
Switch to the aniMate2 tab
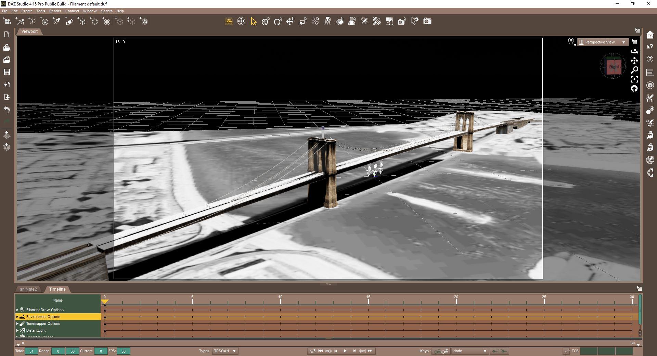tap(28, 289)
